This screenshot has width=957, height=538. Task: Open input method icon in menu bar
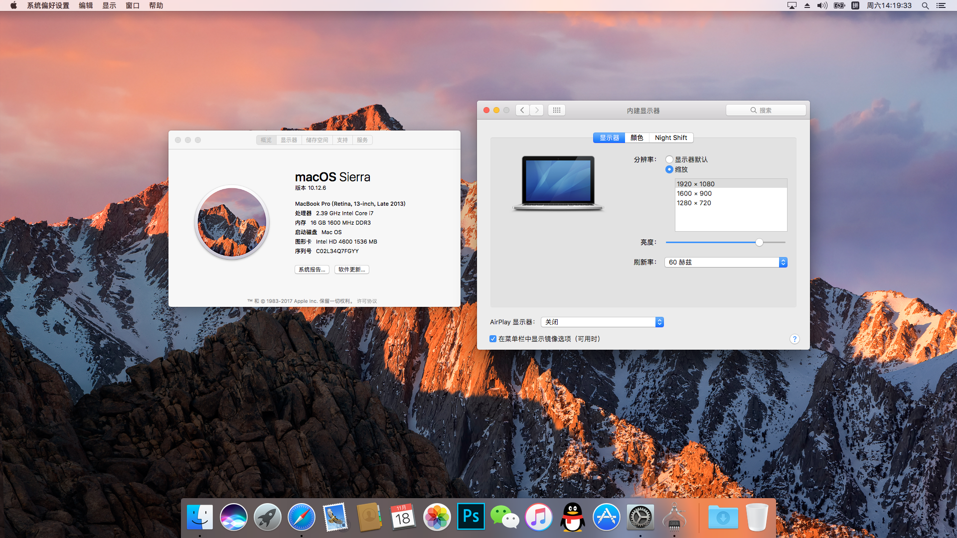coord(855,5)
